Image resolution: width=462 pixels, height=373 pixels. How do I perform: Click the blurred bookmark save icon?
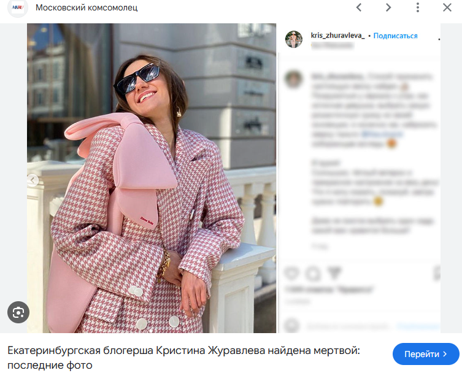coord(437,273)
